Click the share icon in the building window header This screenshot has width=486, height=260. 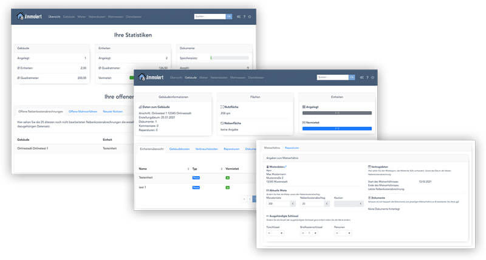tap(361, 78)
